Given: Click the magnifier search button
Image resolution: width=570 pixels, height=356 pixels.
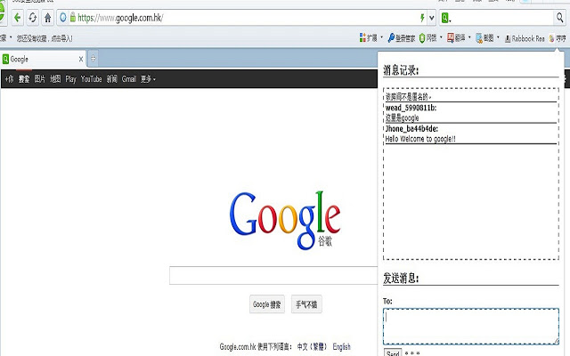Looking at the screenshot, I should click(560, 17).
